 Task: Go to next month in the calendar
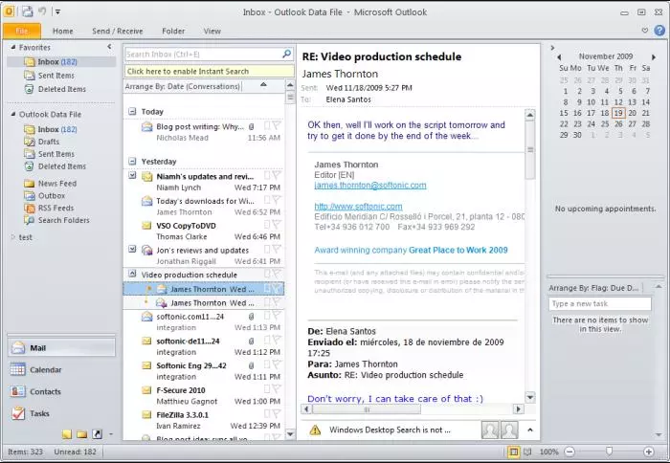coord(654,56)
